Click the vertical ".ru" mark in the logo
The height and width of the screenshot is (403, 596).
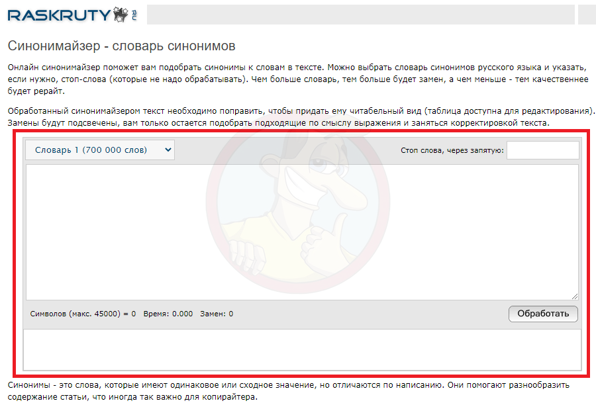(134, 15)
